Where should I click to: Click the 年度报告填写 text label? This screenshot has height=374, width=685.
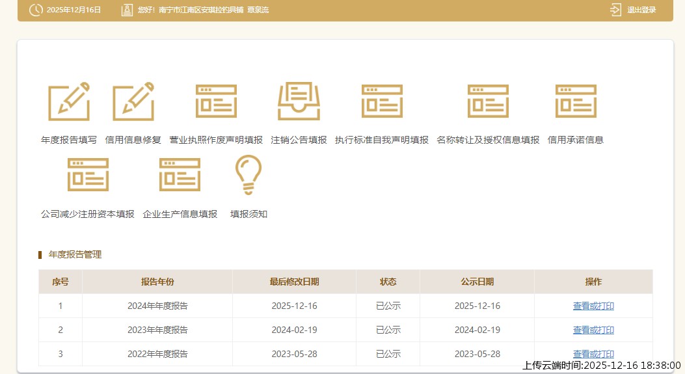tap(68, 140)
